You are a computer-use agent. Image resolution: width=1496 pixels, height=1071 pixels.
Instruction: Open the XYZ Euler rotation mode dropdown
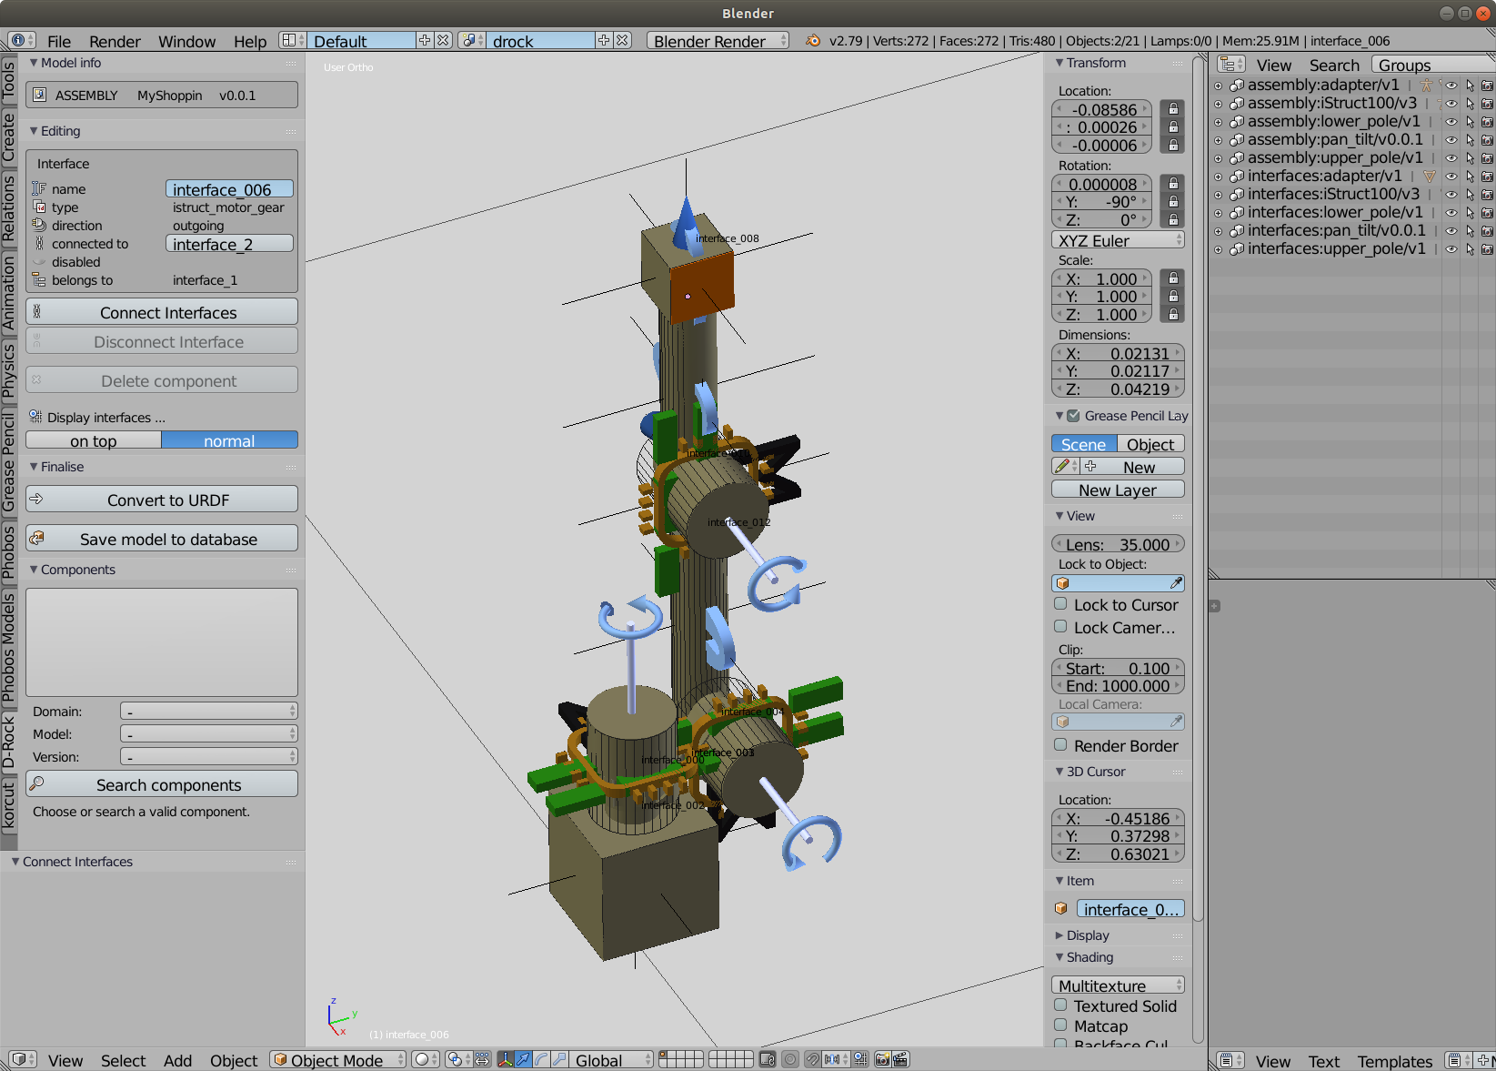tap(1118, 240)
